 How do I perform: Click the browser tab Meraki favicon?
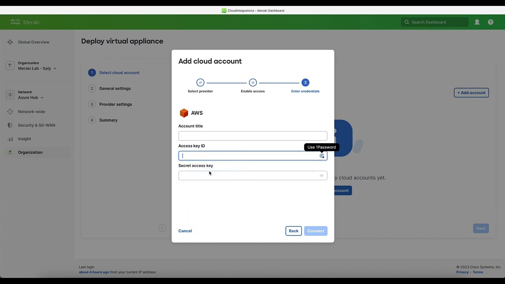(224, 11)
